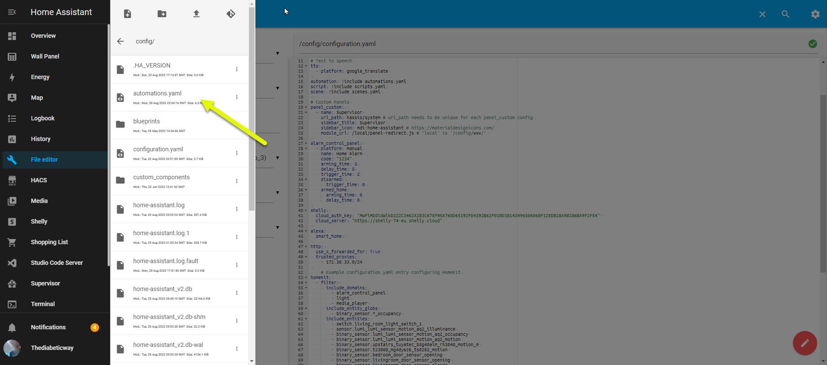Click the red pencil edit button
The image size is (827, 365).
click(805, 343)
